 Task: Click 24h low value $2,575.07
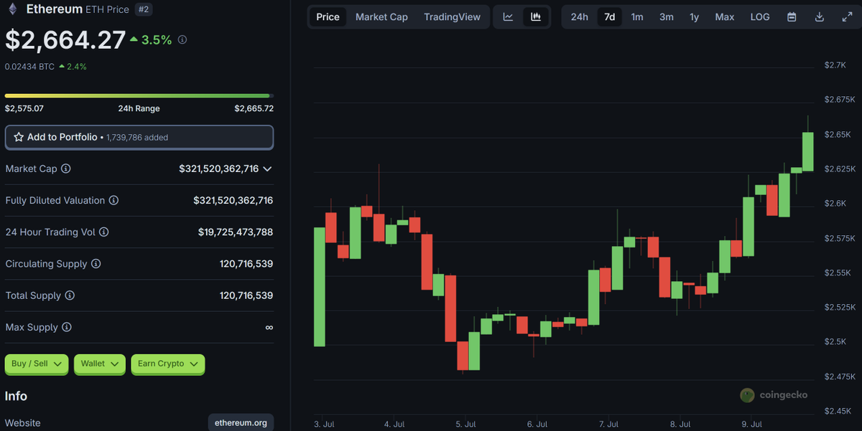(x=24, y=108)
